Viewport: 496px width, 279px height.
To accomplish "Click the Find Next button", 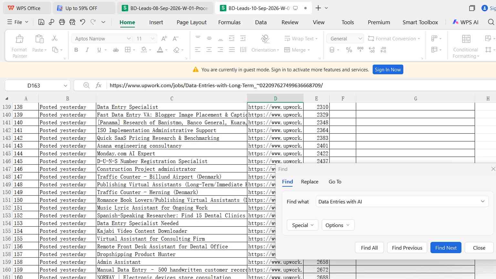I will 446,248.
